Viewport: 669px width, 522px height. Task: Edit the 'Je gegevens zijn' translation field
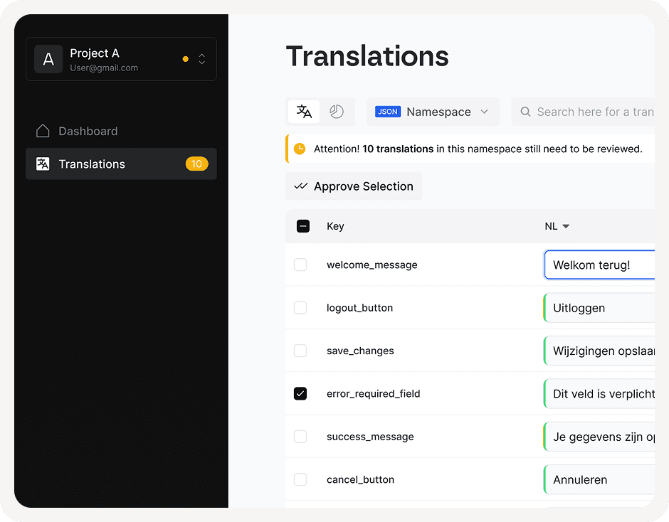[x=599, y=437]
